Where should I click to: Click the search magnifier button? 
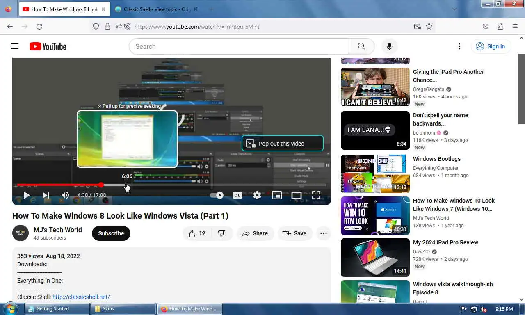[361, 46]
